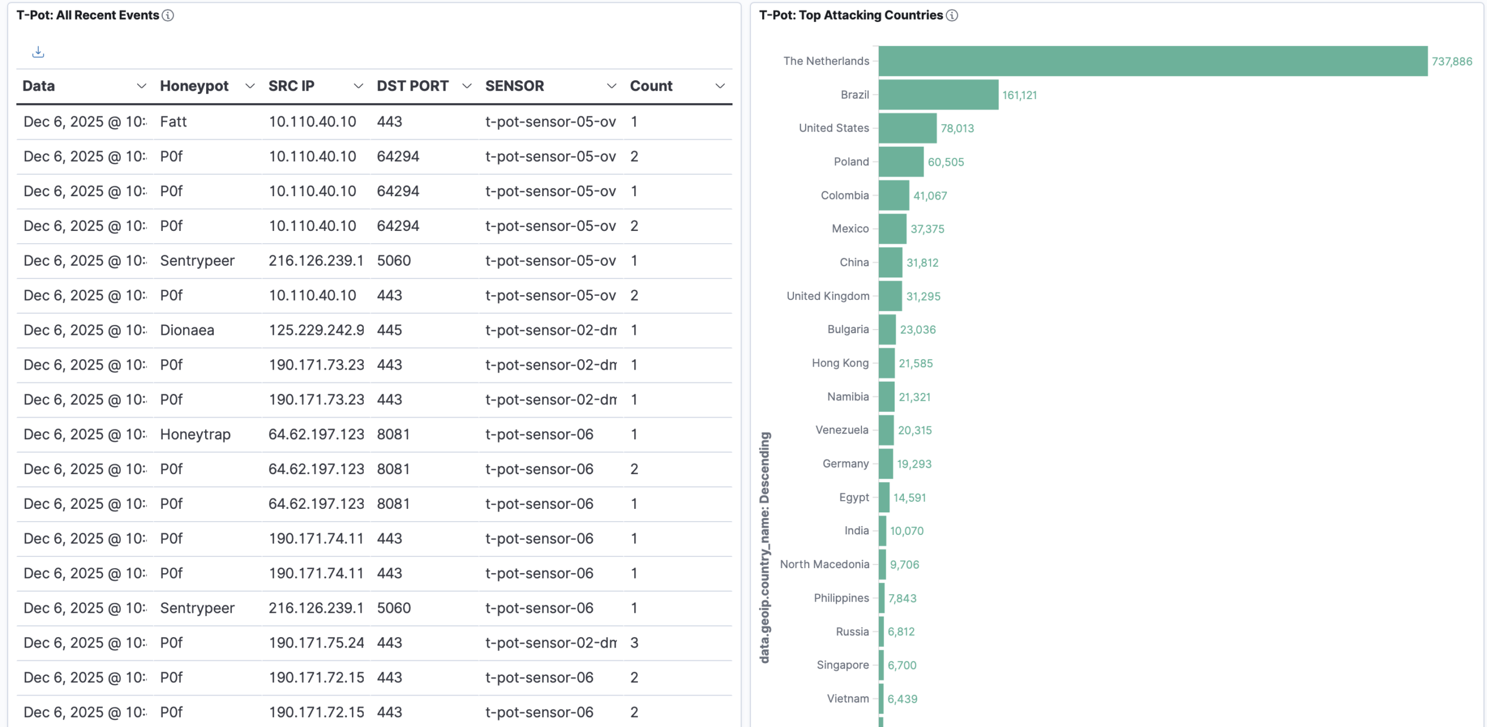Screen dimensions: 1487x727
Task: Open the DST PORT column chevron
Action: (x=466, y=86)
